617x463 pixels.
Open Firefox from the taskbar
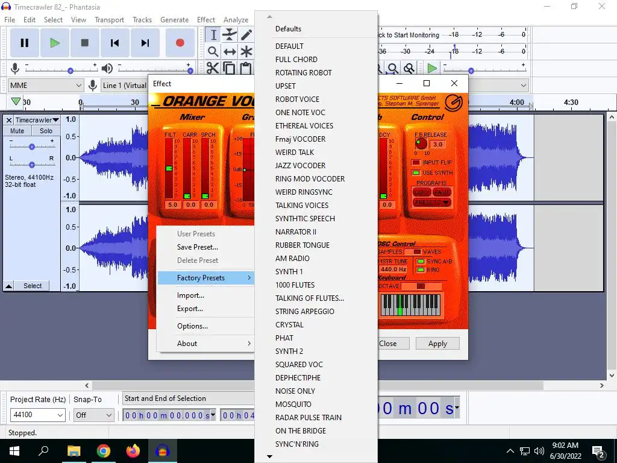click(133, 451)
